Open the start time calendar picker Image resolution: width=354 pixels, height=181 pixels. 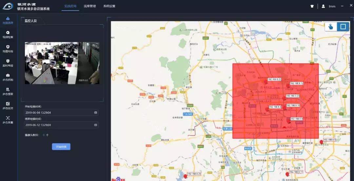[x=95, y=112]
